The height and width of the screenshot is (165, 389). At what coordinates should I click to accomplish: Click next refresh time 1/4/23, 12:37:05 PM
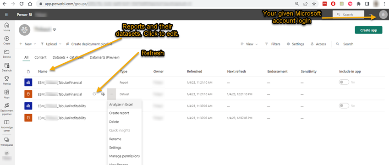[240, 118]
